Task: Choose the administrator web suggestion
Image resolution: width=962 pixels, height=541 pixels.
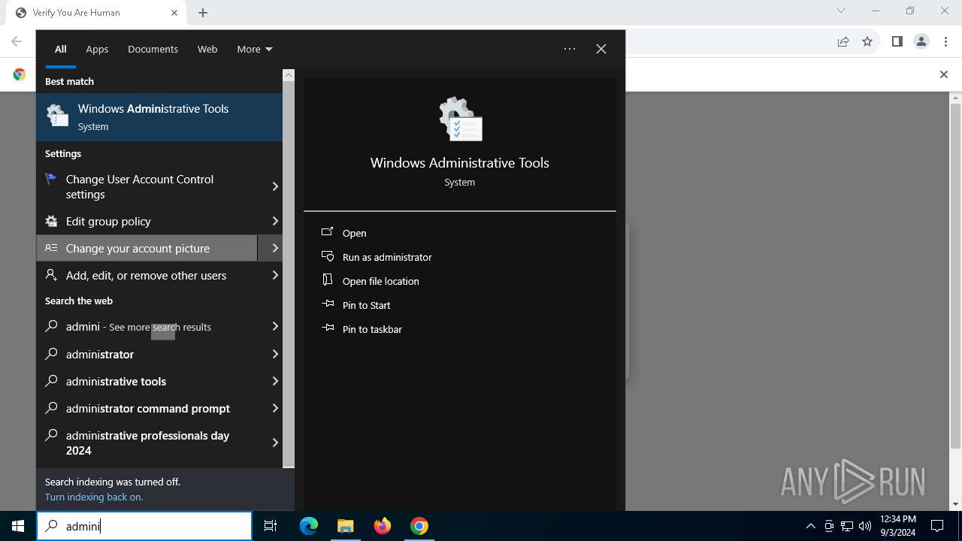Action: [147, 354]
